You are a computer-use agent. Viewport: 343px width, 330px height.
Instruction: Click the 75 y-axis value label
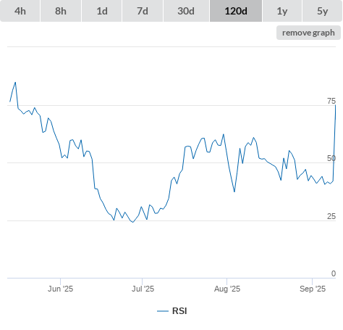pyautogui.click(x=331, y=101)
